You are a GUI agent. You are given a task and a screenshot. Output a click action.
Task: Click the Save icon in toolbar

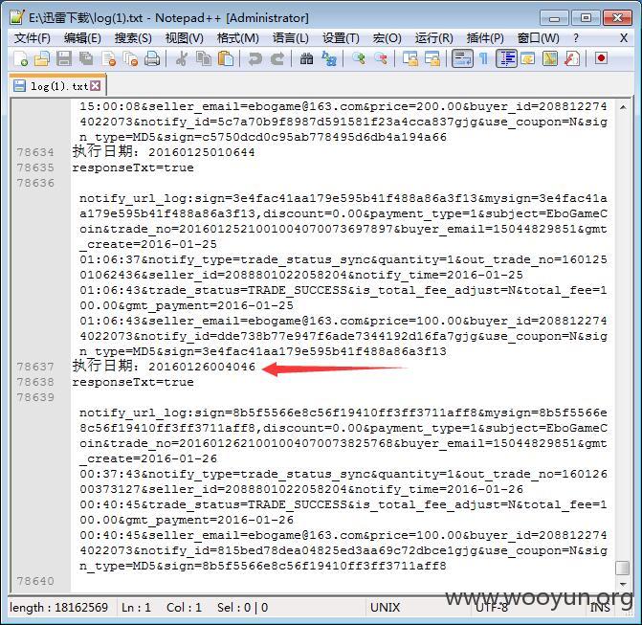[64, 59]
